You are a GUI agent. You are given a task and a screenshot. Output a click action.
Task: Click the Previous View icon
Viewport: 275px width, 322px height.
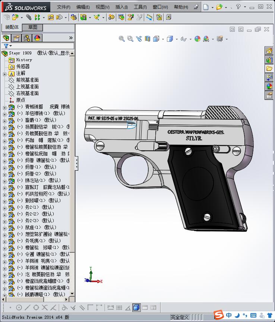[139, 39]
